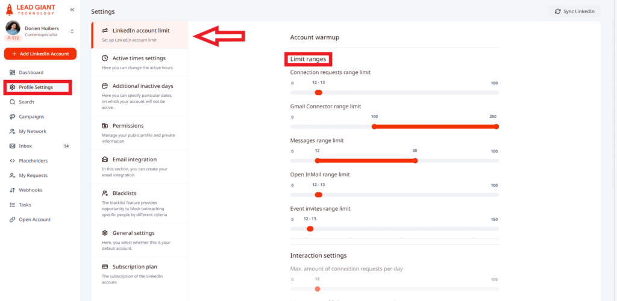
Task: Click the Search magnifier icon in sidebar
Action: (x=13, y=102)
